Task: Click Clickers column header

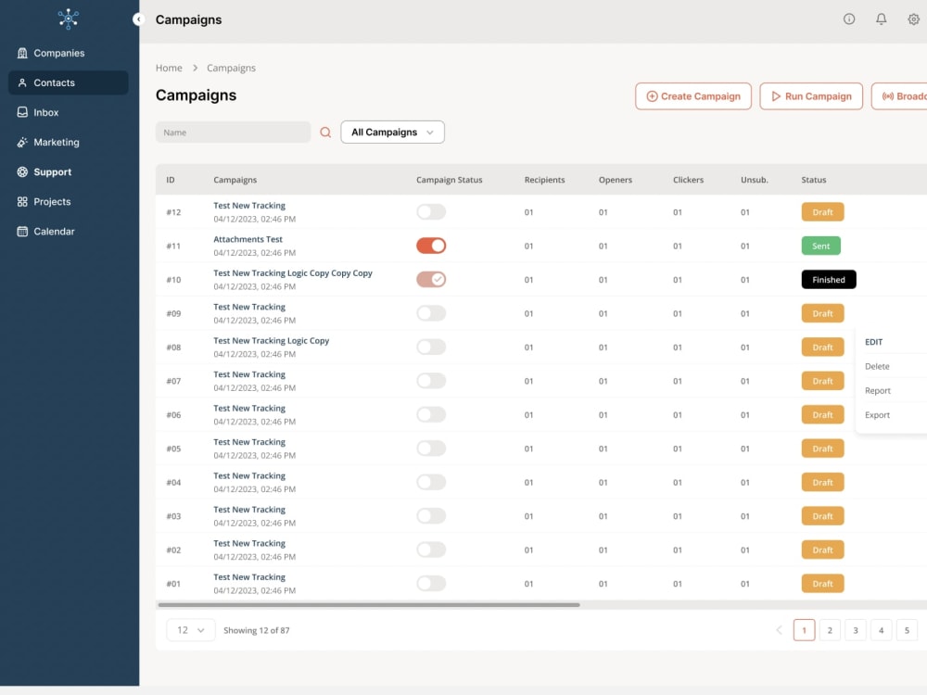Action: [688, 180]
